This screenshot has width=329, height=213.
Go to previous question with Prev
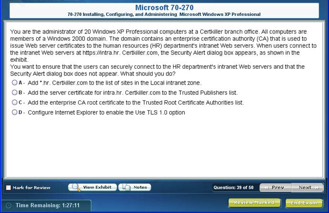275,187
